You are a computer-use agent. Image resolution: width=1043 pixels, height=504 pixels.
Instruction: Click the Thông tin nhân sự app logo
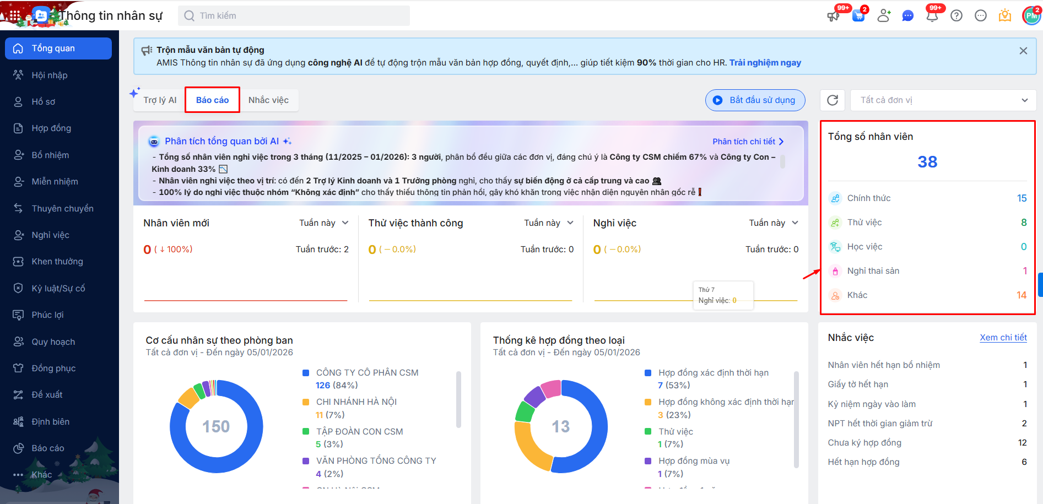click(x=40, y=15)
